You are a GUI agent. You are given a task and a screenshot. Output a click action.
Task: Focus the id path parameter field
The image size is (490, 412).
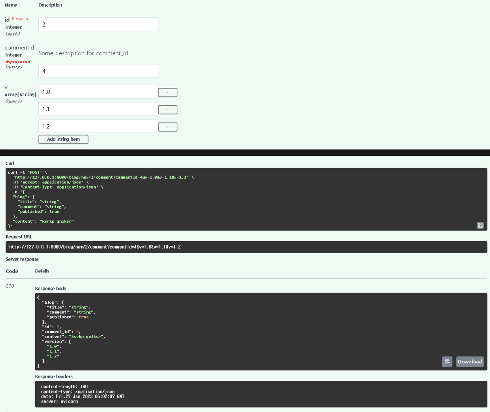[x=98, y=25]
